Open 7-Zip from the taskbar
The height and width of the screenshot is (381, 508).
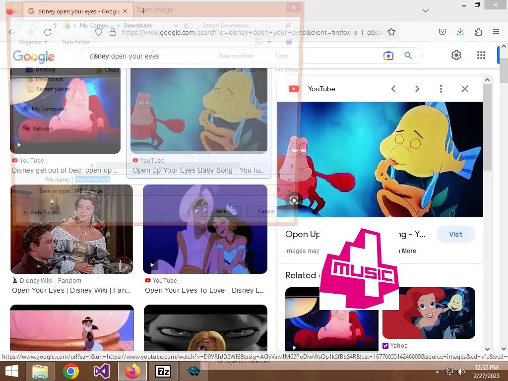[163, 371]
